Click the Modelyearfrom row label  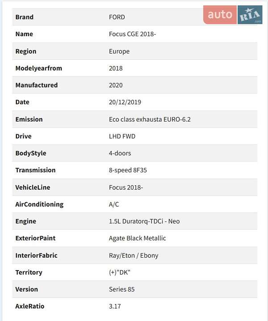(x=38, y=68)
